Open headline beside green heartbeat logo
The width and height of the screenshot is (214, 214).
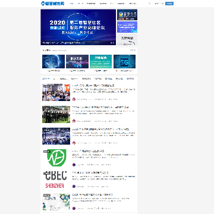[x=88, y=151]
